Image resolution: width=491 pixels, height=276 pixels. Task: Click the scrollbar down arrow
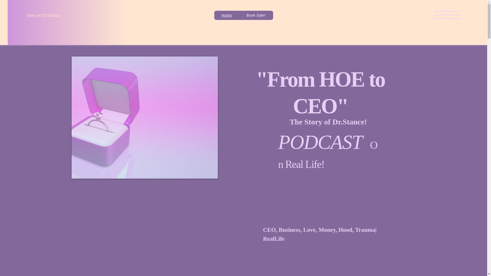(489, 274)
